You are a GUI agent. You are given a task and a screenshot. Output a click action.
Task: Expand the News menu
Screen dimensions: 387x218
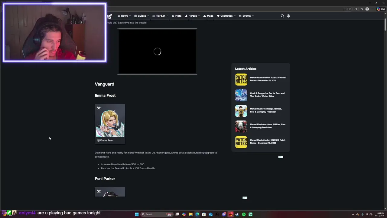(124, 16)
